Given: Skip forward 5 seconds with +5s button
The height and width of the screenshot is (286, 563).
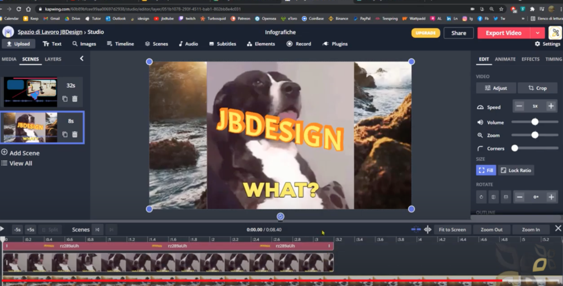Looking at the screenshot, I should (x=31, y=229).
